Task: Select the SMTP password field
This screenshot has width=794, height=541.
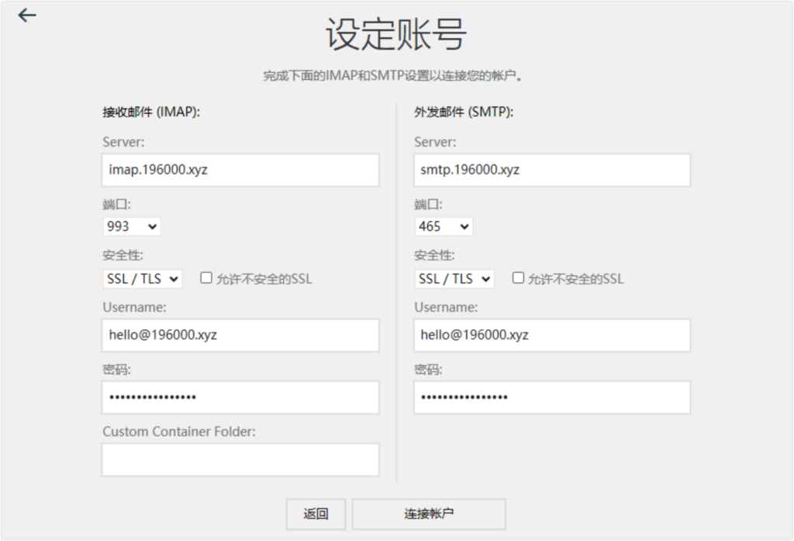Action: [x=551, y=397]
